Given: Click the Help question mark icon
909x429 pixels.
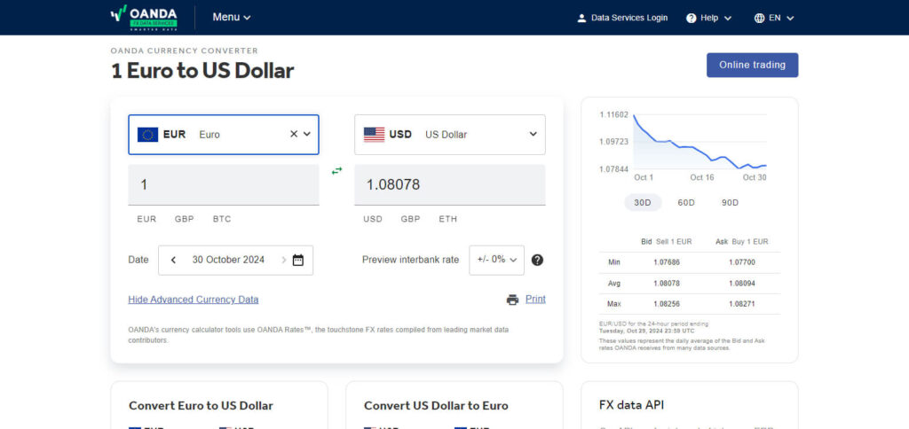Looking at the screenshot, I should point(691,18).
